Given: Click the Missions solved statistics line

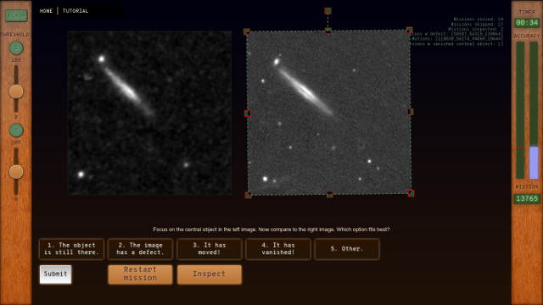Looking at the screenshot, I should click(479, 19).
